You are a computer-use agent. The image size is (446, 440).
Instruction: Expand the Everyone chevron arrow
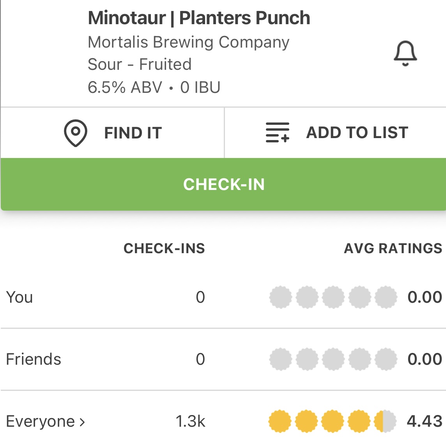(x=82, y=422)
